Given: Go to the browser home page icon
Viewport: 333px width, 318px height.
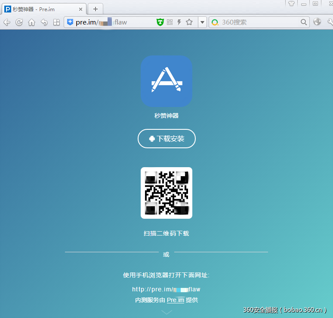Looking at the screenshot, I should coord(31,22).
